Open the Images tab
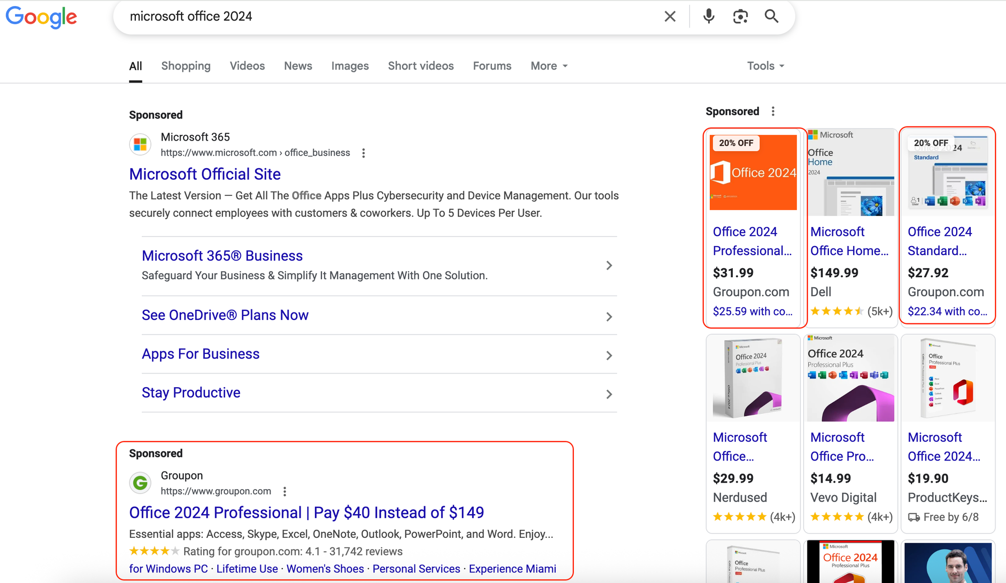This screenshot has width=1006, height=583. point(350,66)
